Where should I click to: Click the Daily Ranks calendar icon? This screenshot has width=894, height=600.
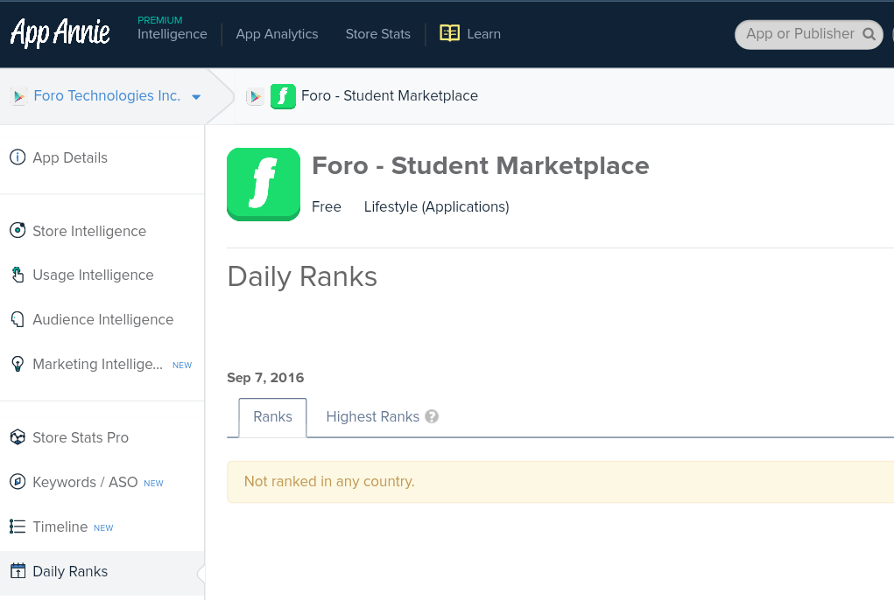point(18,571)
